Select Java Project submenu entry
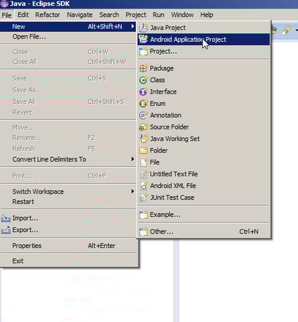The width and height of the screenshot is (298, 322). click(203, 28)
